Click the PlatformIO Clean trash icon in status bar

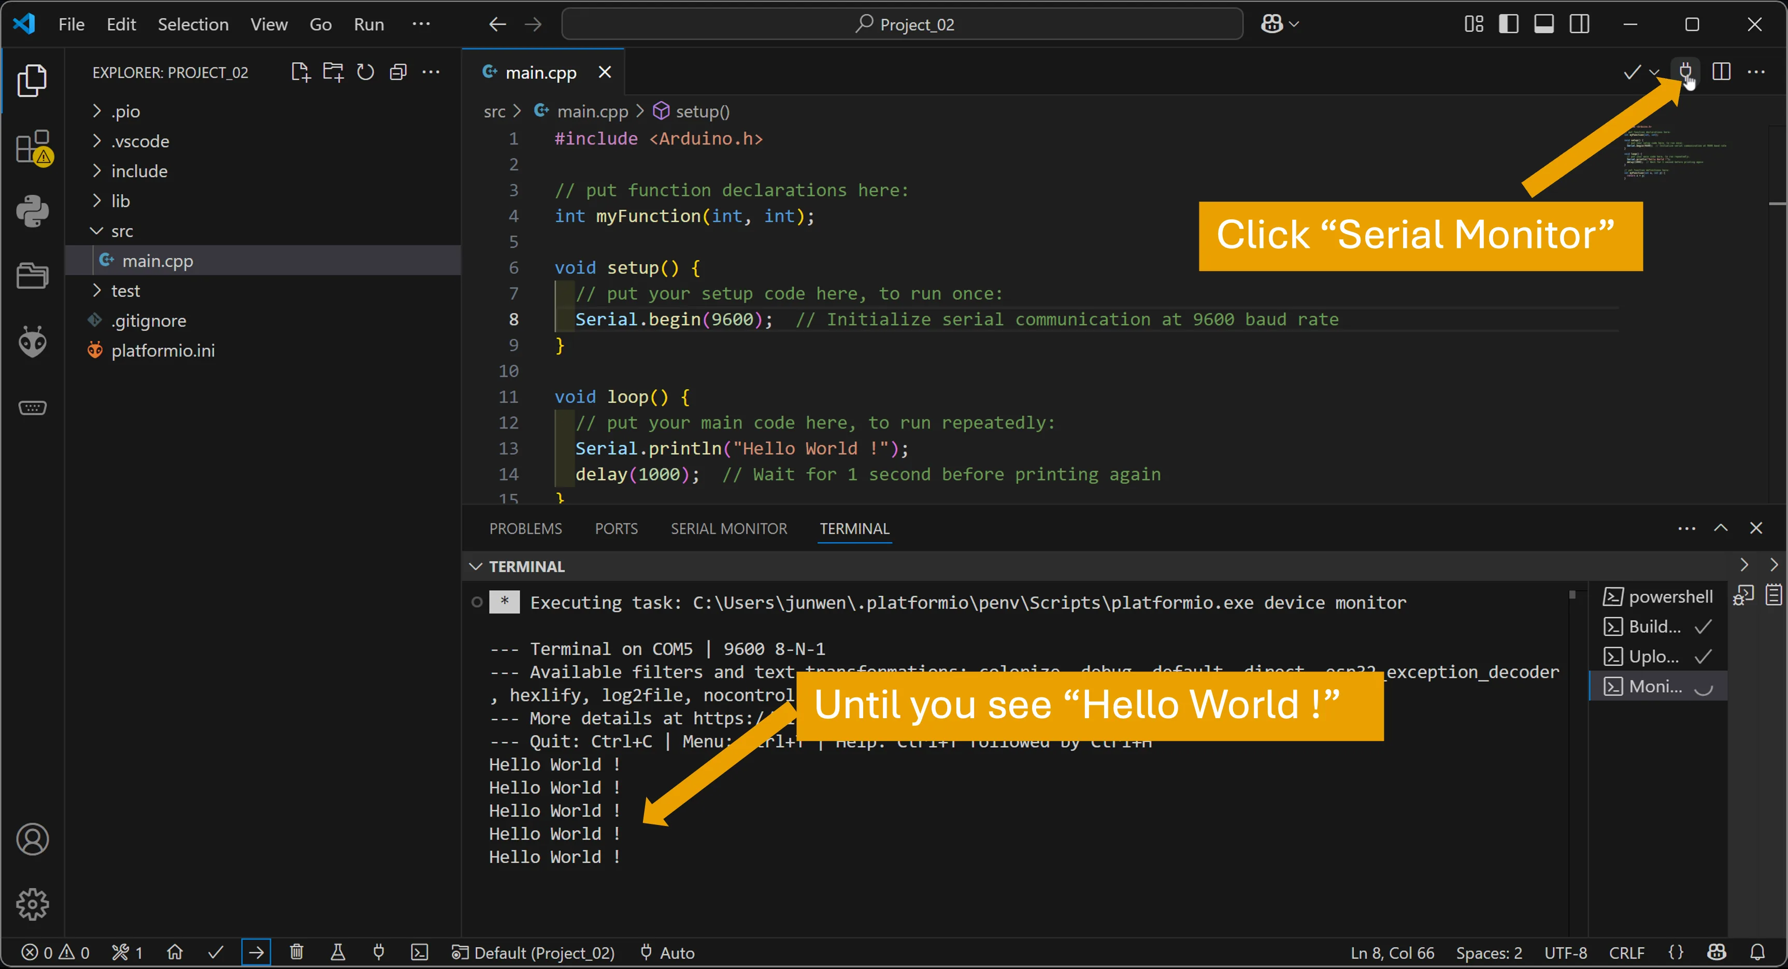296,952
